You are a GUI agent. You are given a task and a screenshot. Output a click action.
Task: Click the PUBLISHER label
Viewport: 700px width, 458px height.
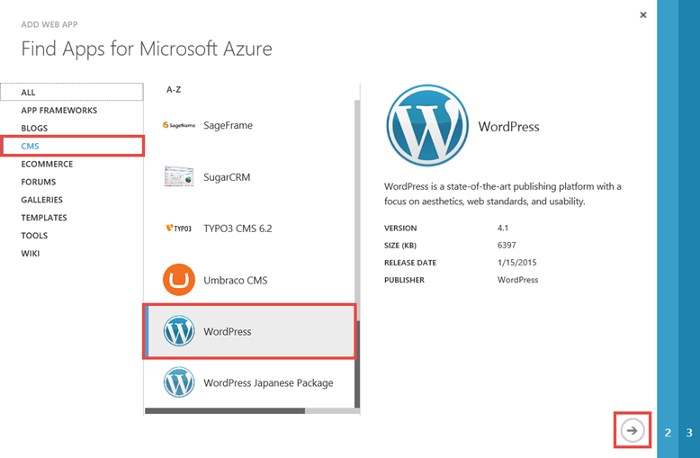pos(404,281)
